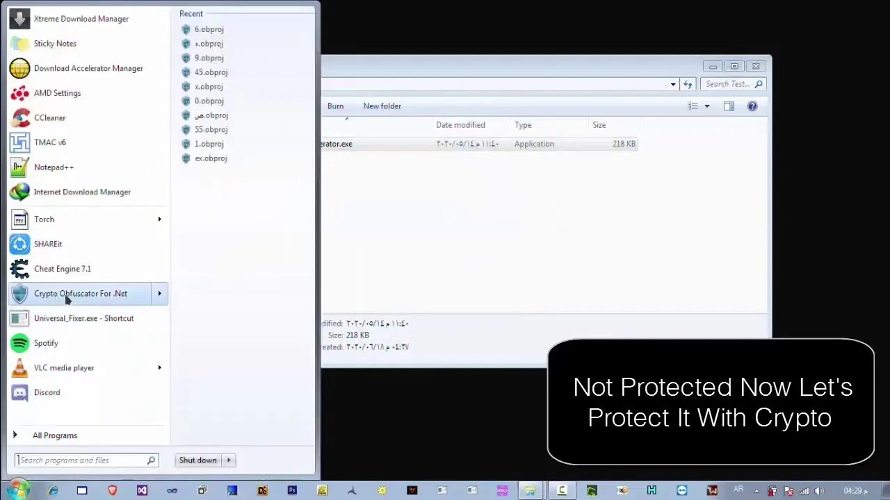Start CCleaner from the program list
The height and width of the screenshot is (500, 890).
tap(88, 117)
